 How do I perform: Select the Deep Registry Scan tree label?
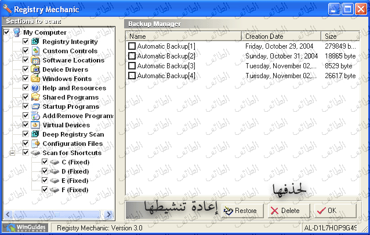point(74,134)
